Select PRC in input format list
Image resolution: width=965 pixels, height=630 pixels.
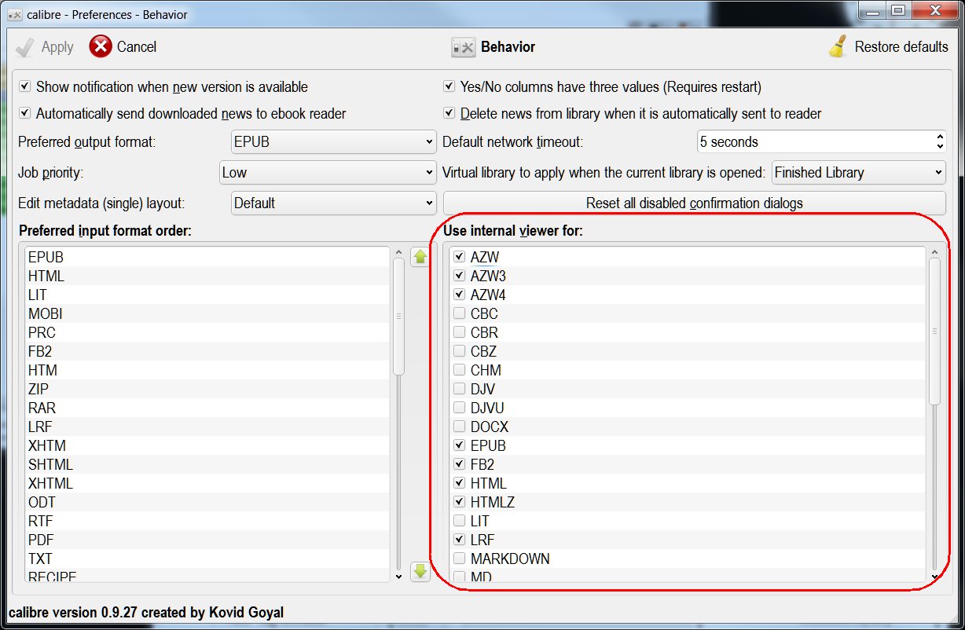207,332
